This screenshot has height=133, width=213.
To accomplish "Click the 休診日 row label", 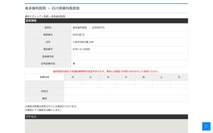I will point(45,91).
